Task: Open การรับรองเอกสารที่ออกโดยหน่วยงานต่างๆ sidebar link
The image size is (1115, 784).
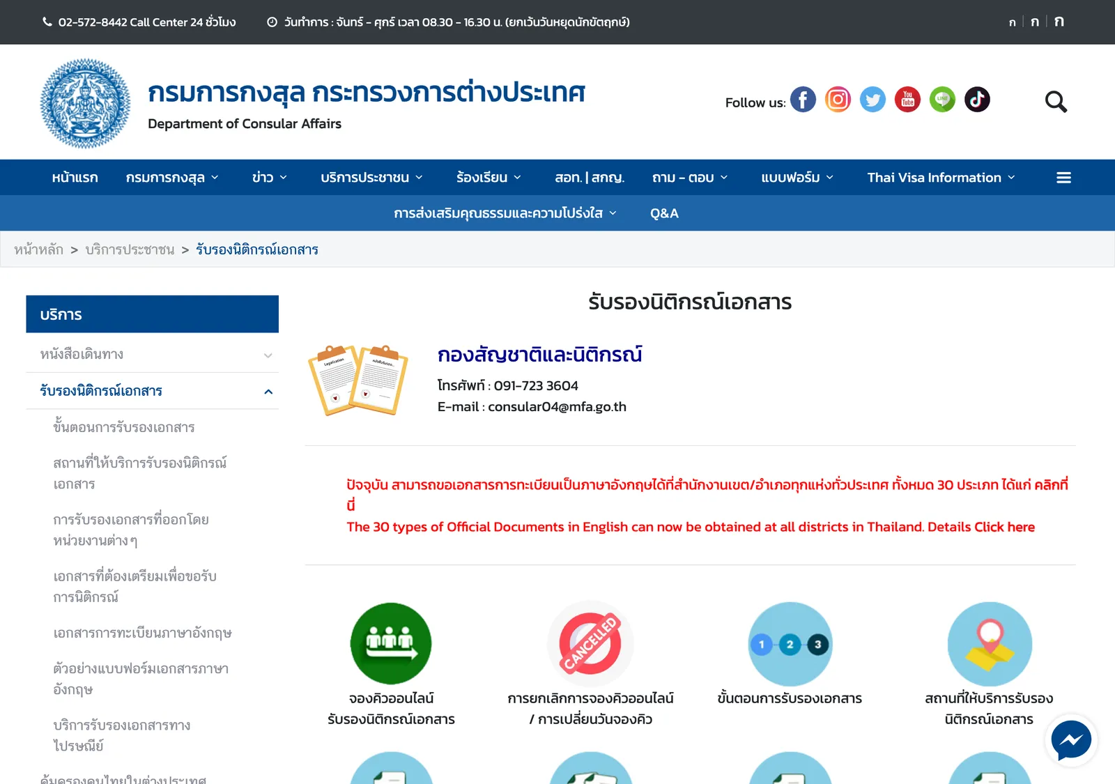Action: pos(131,530)
